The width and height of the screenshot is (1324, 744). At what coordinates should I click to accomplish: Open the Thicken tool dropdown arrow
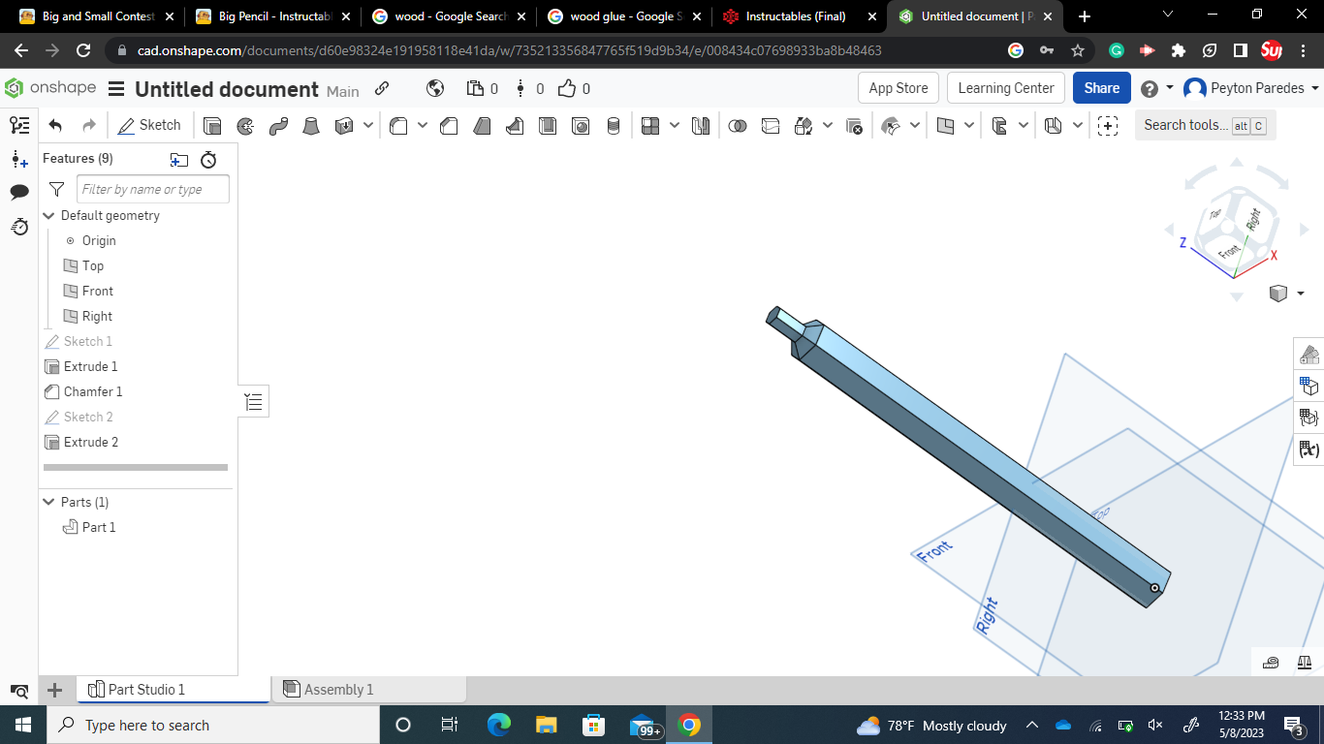(x=368, y=125)
